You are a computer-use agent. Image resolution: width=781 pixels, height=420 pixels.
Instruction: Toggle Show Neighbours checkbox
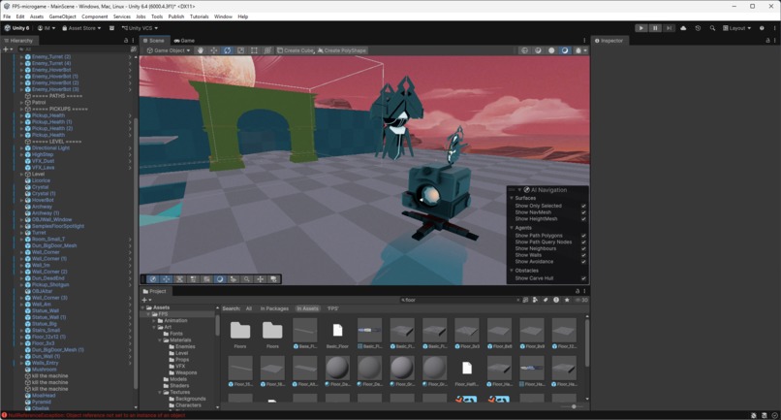tap(583, 248)
